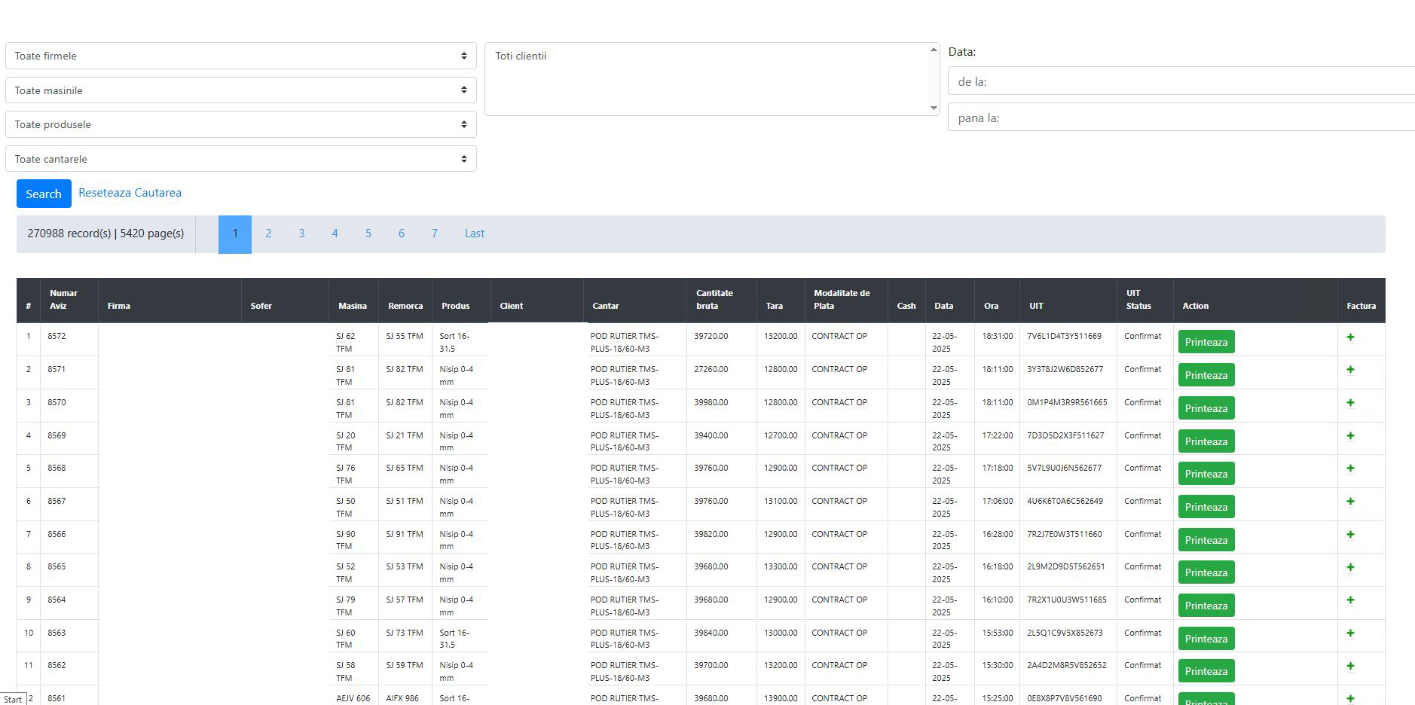Click the plus icon for aviz 8563
Viewport: 1415px width, 705px height.
tap(1350, 633)
